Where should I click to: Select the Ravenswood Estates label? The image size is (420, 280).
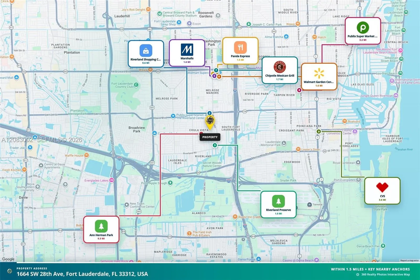(216, 256)
